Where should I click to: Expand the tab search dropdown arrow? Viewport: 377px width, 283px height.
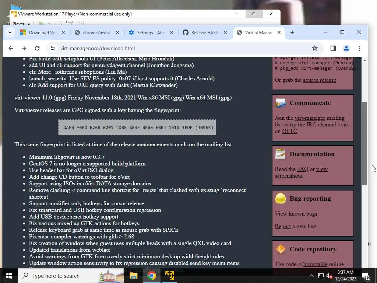[x=10, y=32]
